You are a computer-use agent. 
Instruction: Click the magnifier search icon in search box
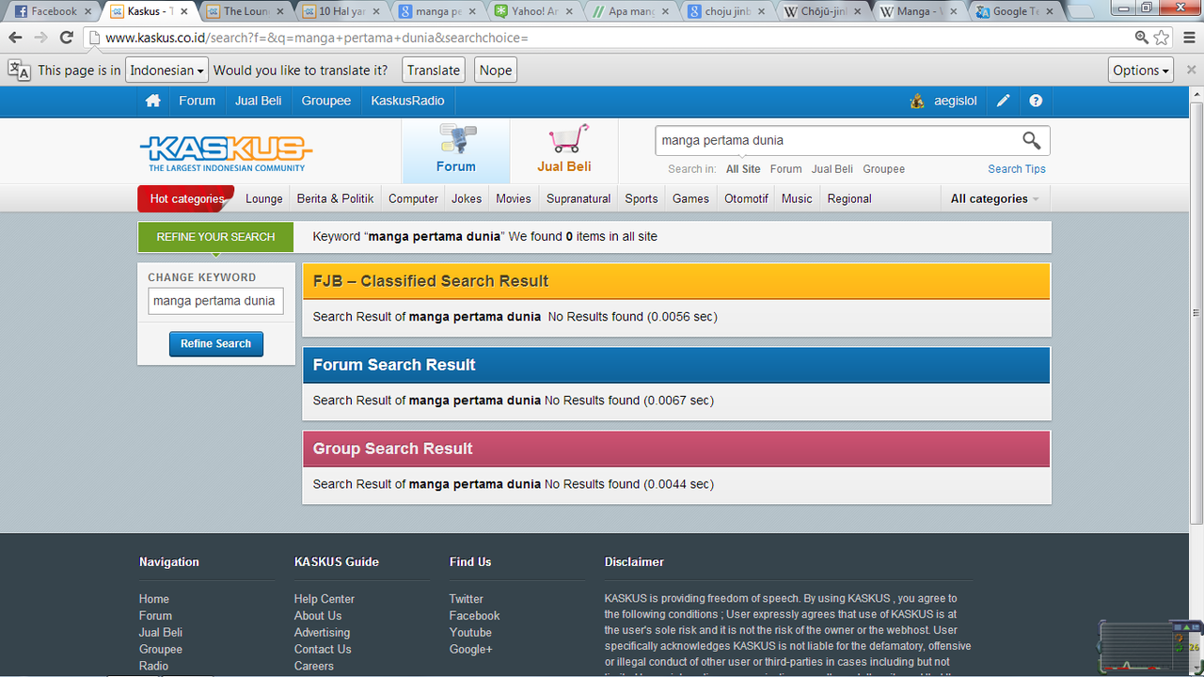(1032, 141)
